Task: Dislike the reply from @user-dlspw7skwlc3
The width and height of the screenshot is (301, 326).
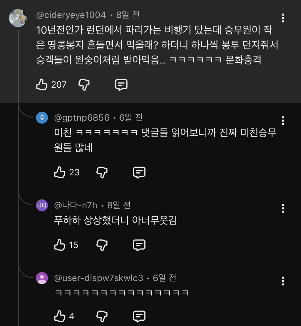Action: 102,316
